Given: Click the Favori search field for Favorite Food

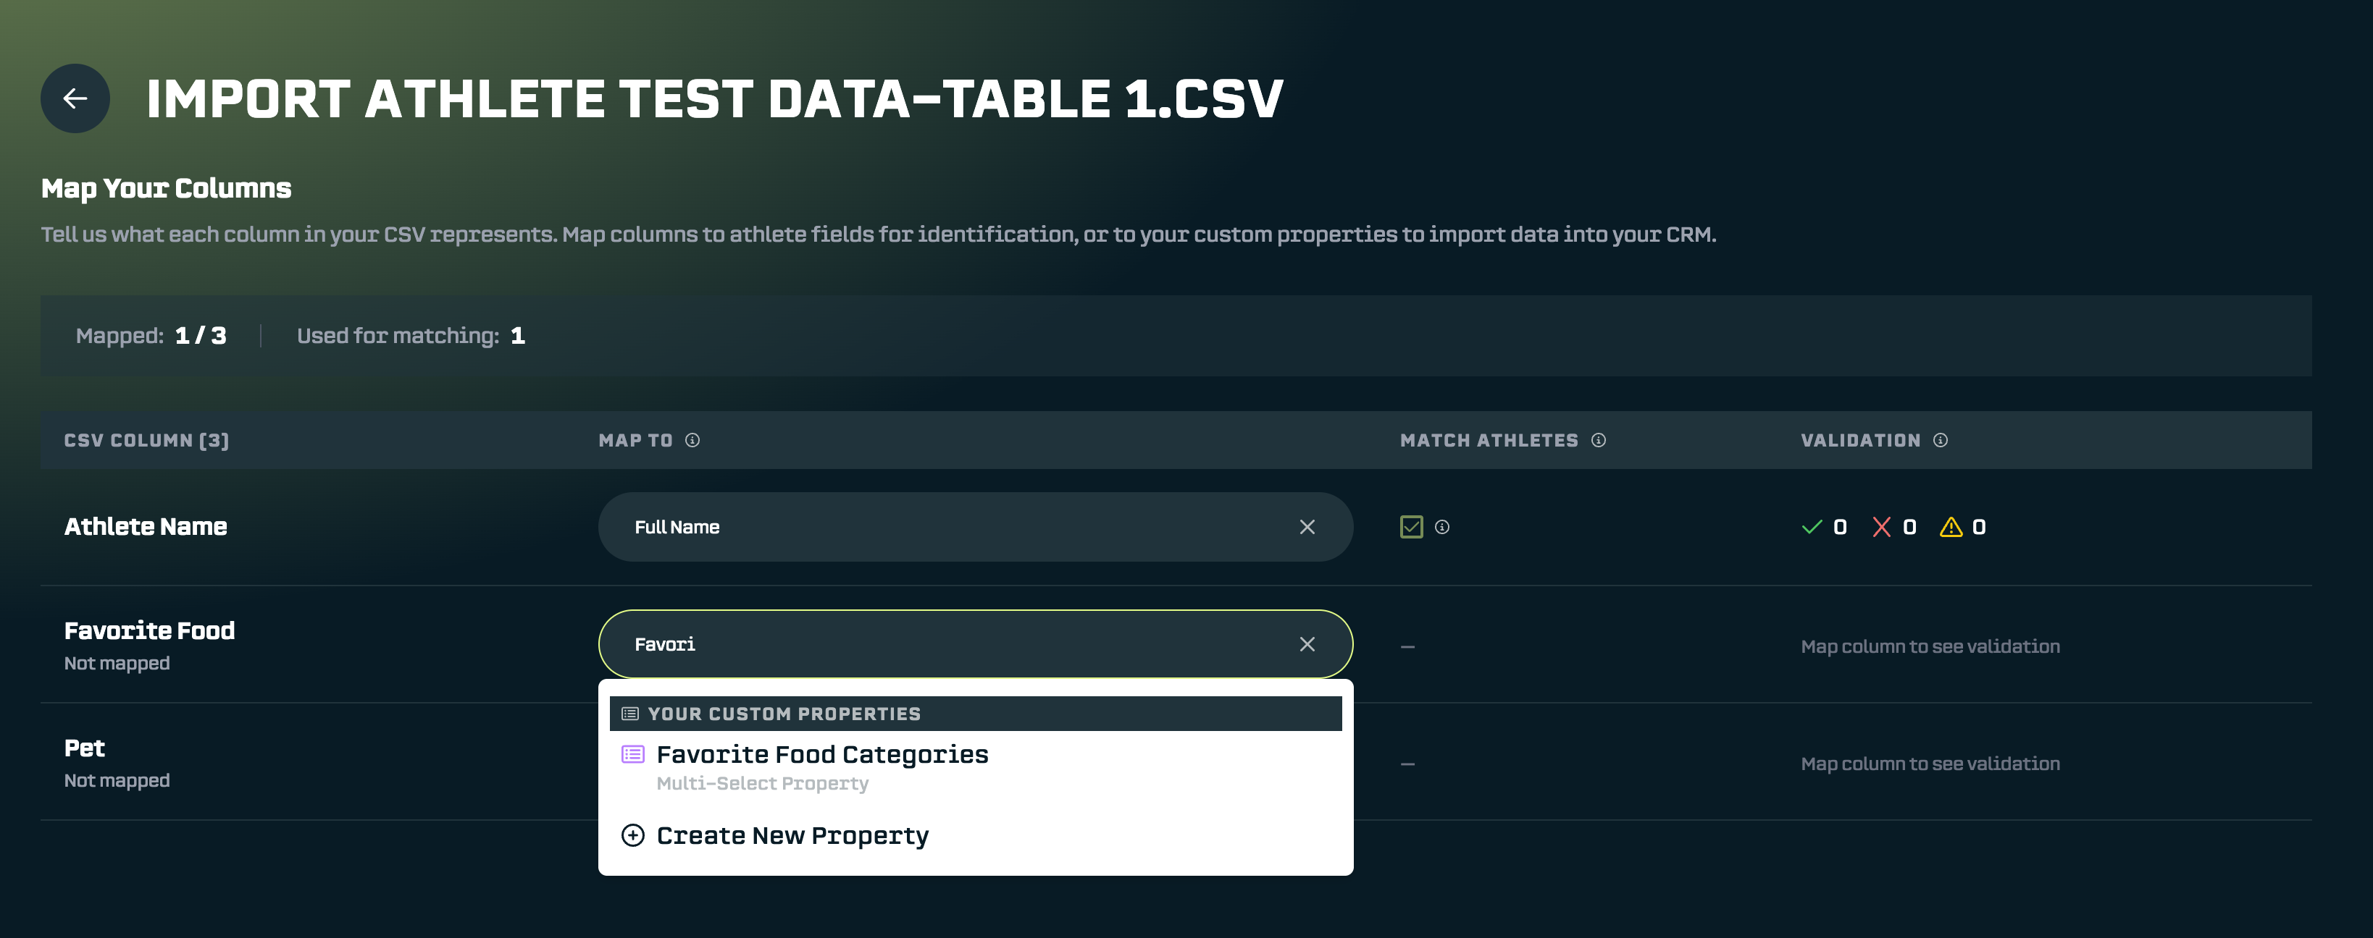Looking at the screenshot, I should [949, 644].
